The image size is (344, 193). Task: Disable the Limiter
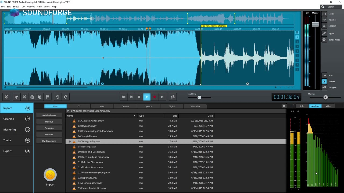[x=324, y=81]
